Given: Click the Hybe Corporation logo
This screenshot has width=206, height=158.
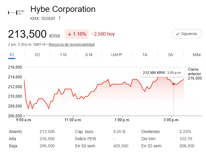Looking at the screenshot, I should click(16, 12).
